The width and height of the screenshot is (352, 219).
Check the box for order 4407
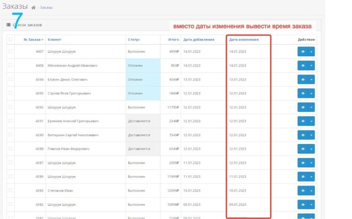coord(11,51)
